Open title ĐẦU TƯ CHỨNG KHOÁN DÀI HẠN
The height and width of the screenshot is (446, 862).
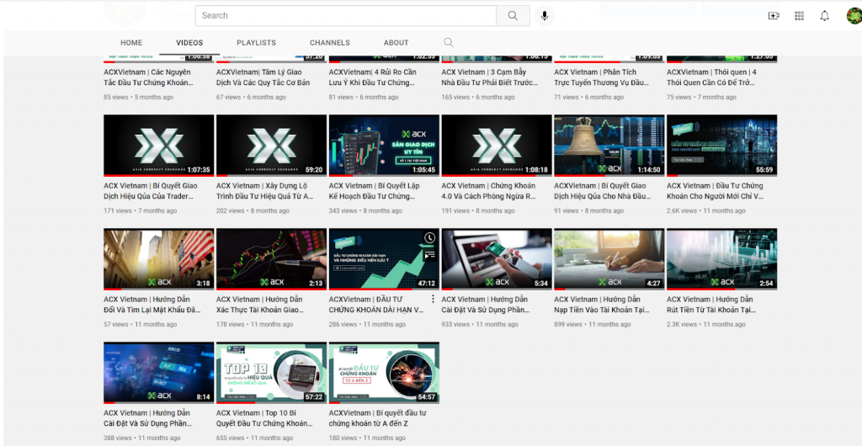coord(376,305)
